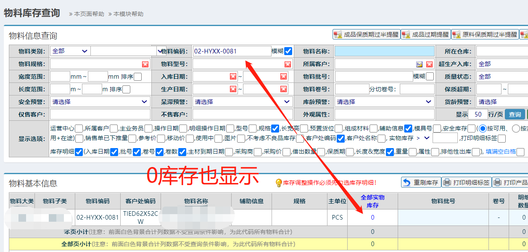This screenshot has height=252, width=528.
Task: Toggle the 模糊 checkbox beside 物料编码
Action: (x=288, y=51)
